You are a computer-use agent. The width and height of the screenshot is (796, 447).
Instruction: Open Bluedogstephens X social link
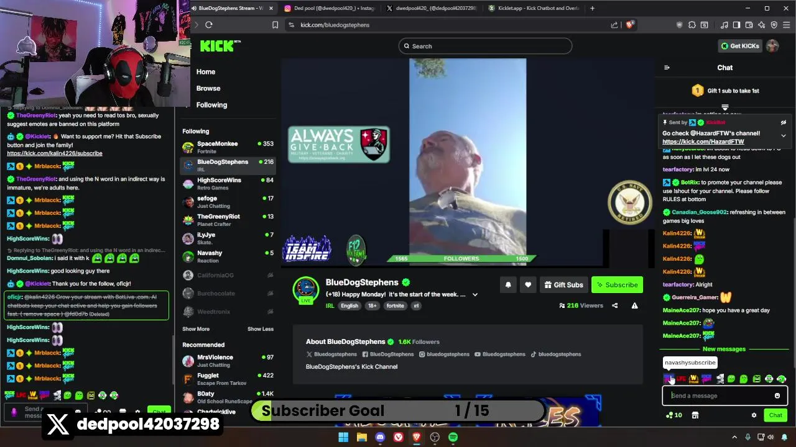click(331, 354)
